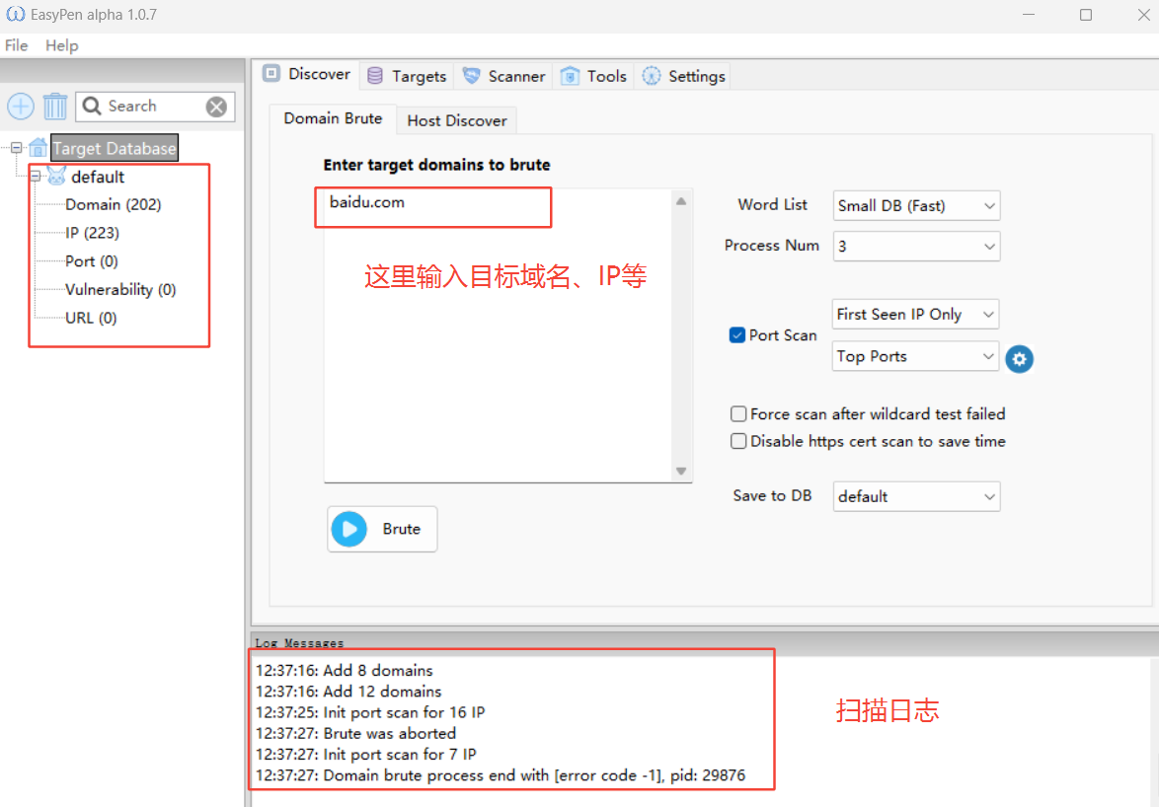Open port settings with blue gear icon
This screenshot has height=807, width=1159.
click(x=1019, y=359)
